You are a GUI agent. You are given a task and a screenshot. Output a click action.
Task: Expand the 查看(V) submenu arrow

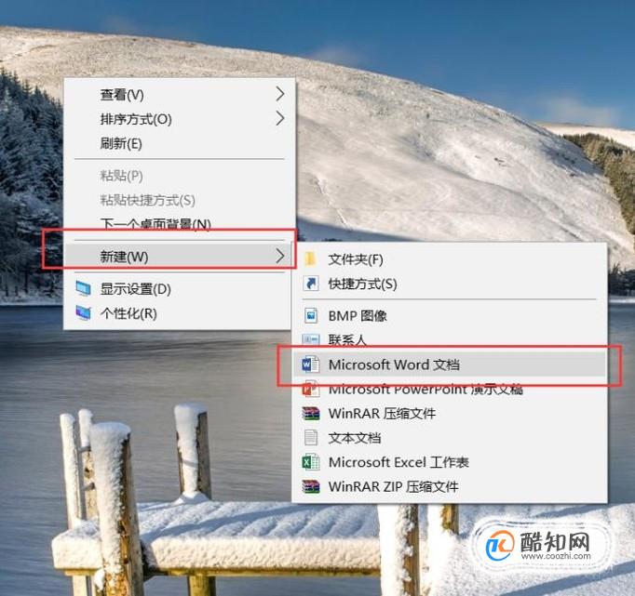coord(280,94)
